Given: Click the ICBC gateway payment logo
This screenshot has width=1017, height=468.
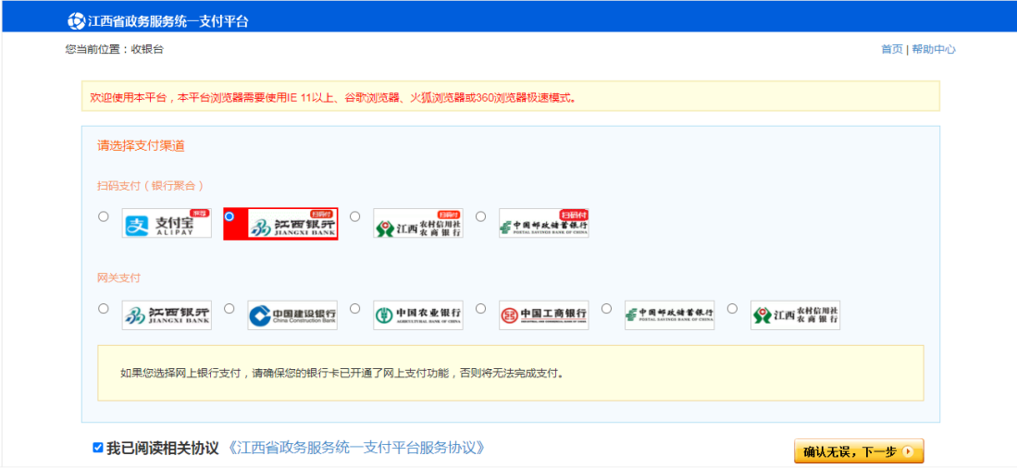Looking at the screenshot, I should coord(544,315).
